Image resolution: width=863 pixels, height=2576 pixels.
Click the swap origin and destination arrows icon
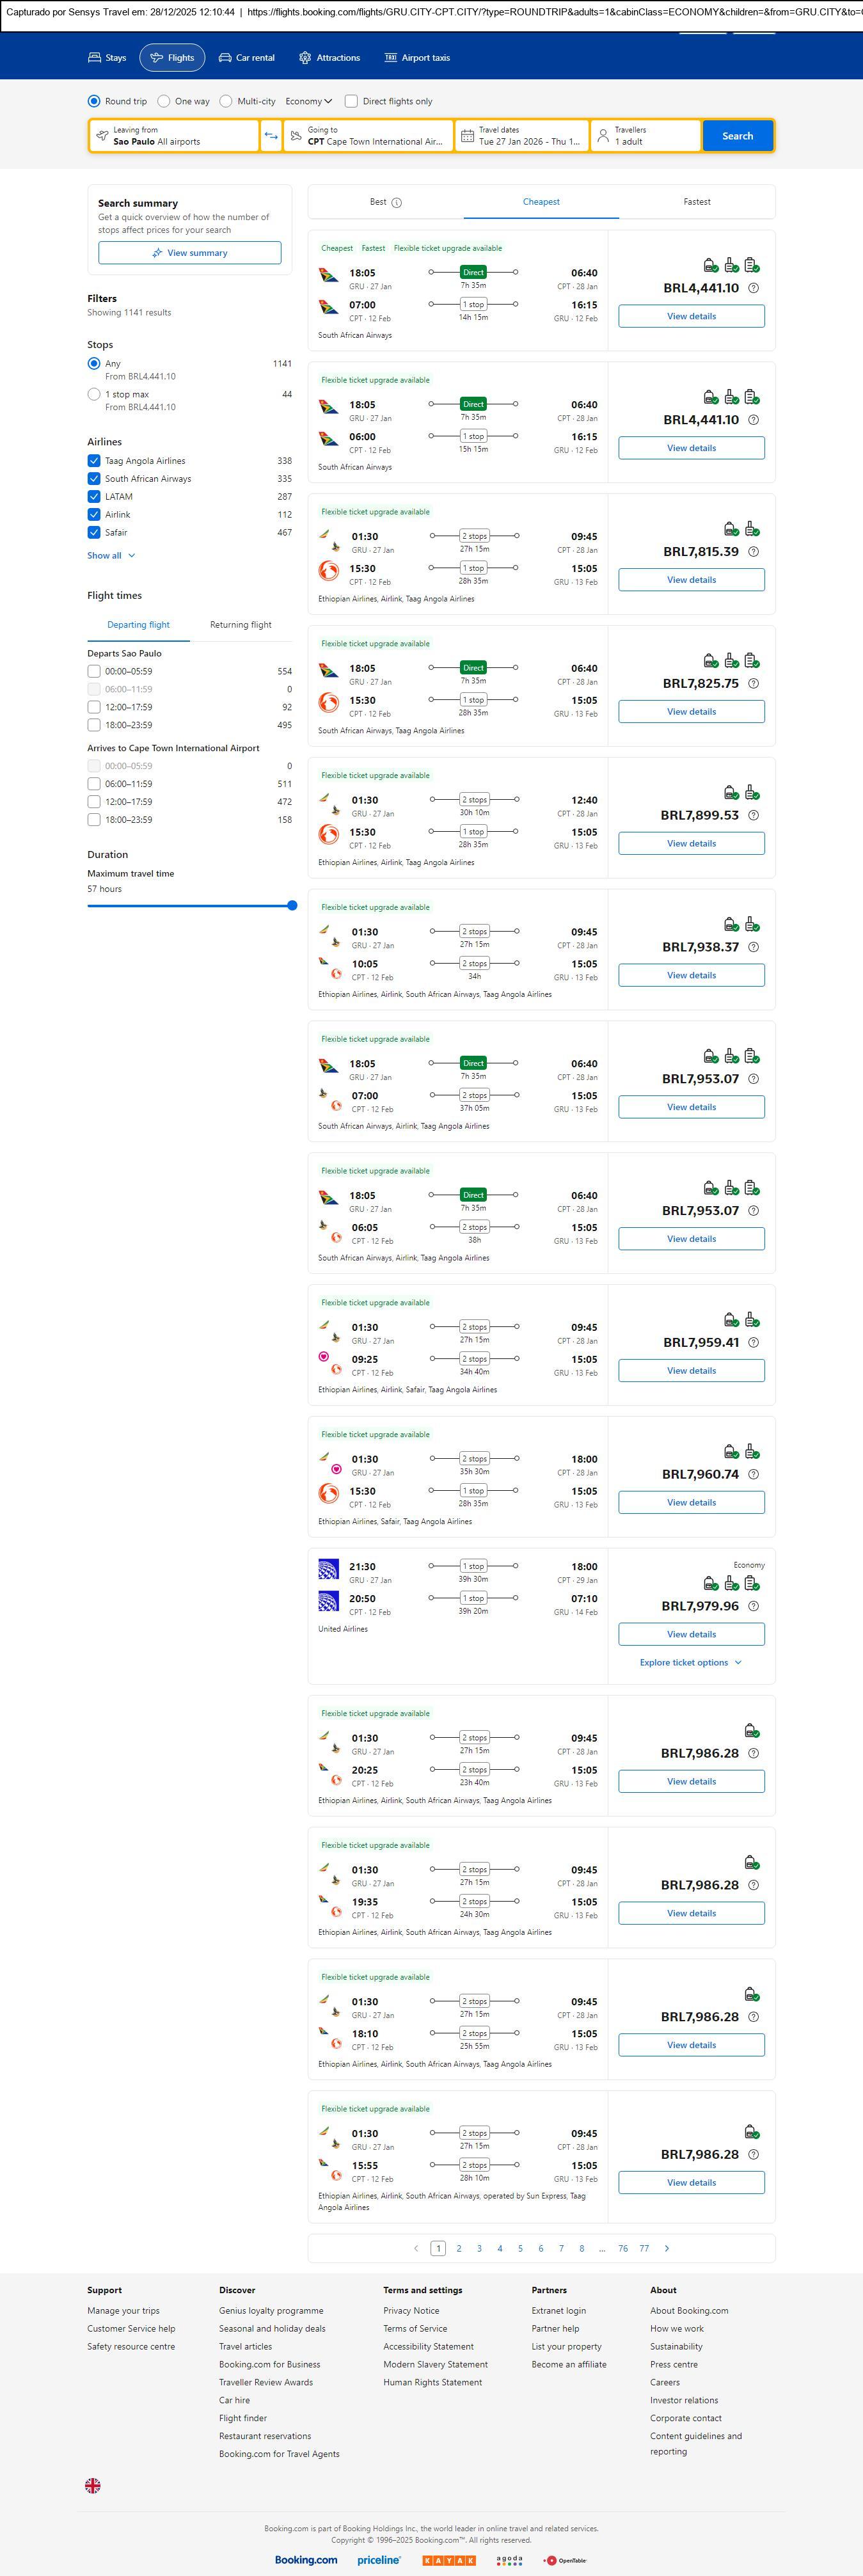pos(271,136)
